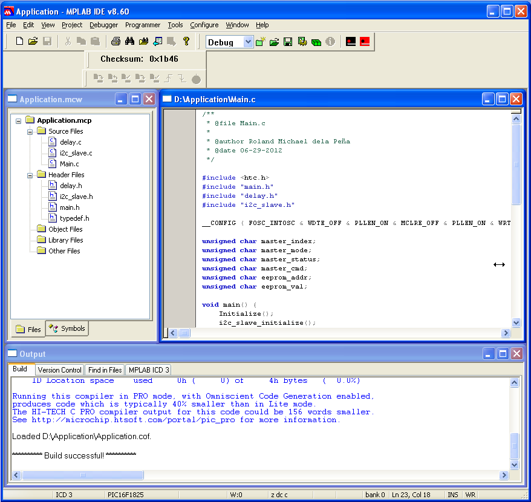Select the Library Files folder
The image size is (531, 502).
click(x=66, y=240)
